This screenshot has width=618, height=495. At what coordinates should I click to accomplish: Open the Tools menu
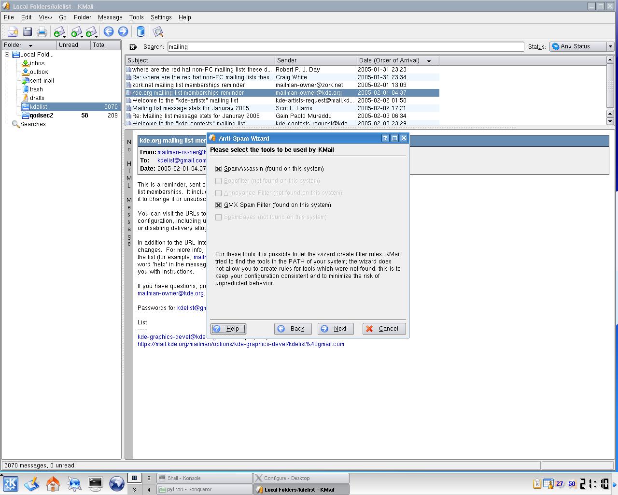click(137, 17)
